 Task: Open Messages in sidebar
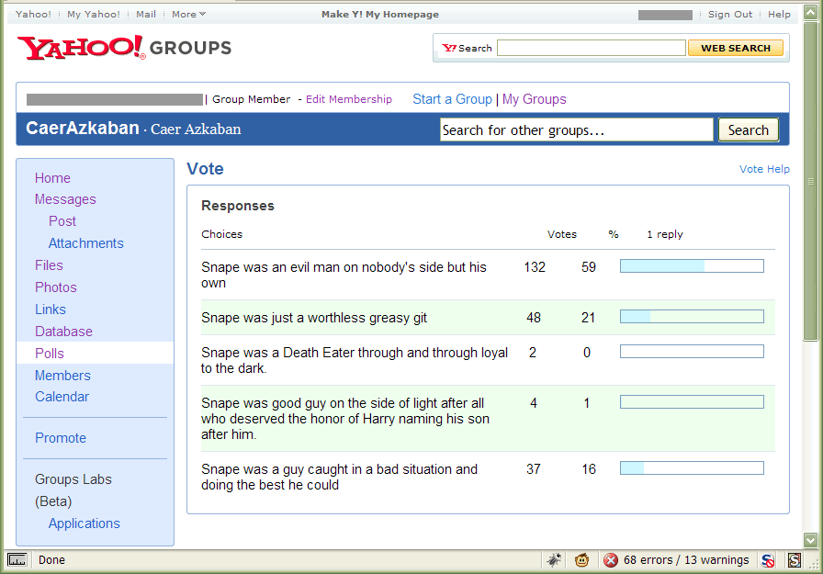[65, 199]
